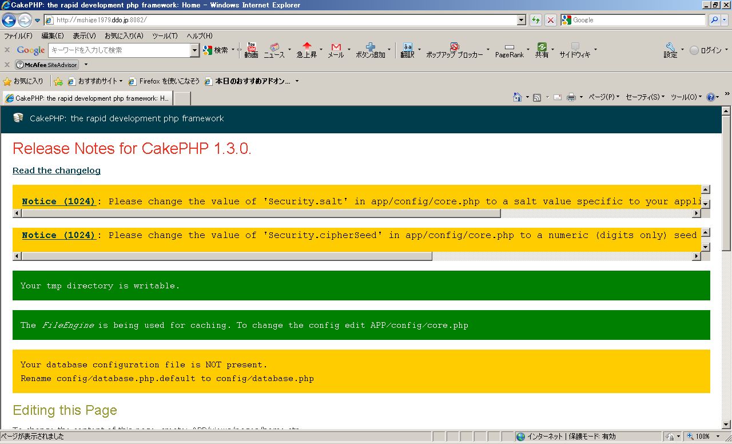
Task: Open the セーフティ(S) command menu
Action: click(645, 97)
